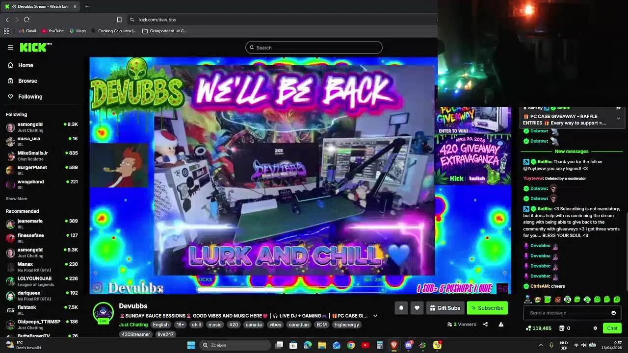Open LOLYOUNGJAE recommended channel
Screen dimensions: 628x353
coord(42,281)
